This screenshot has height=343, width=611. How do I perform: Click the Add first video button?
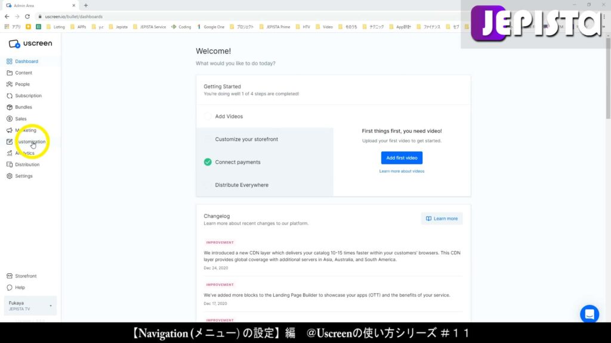[x=402, y=157]
